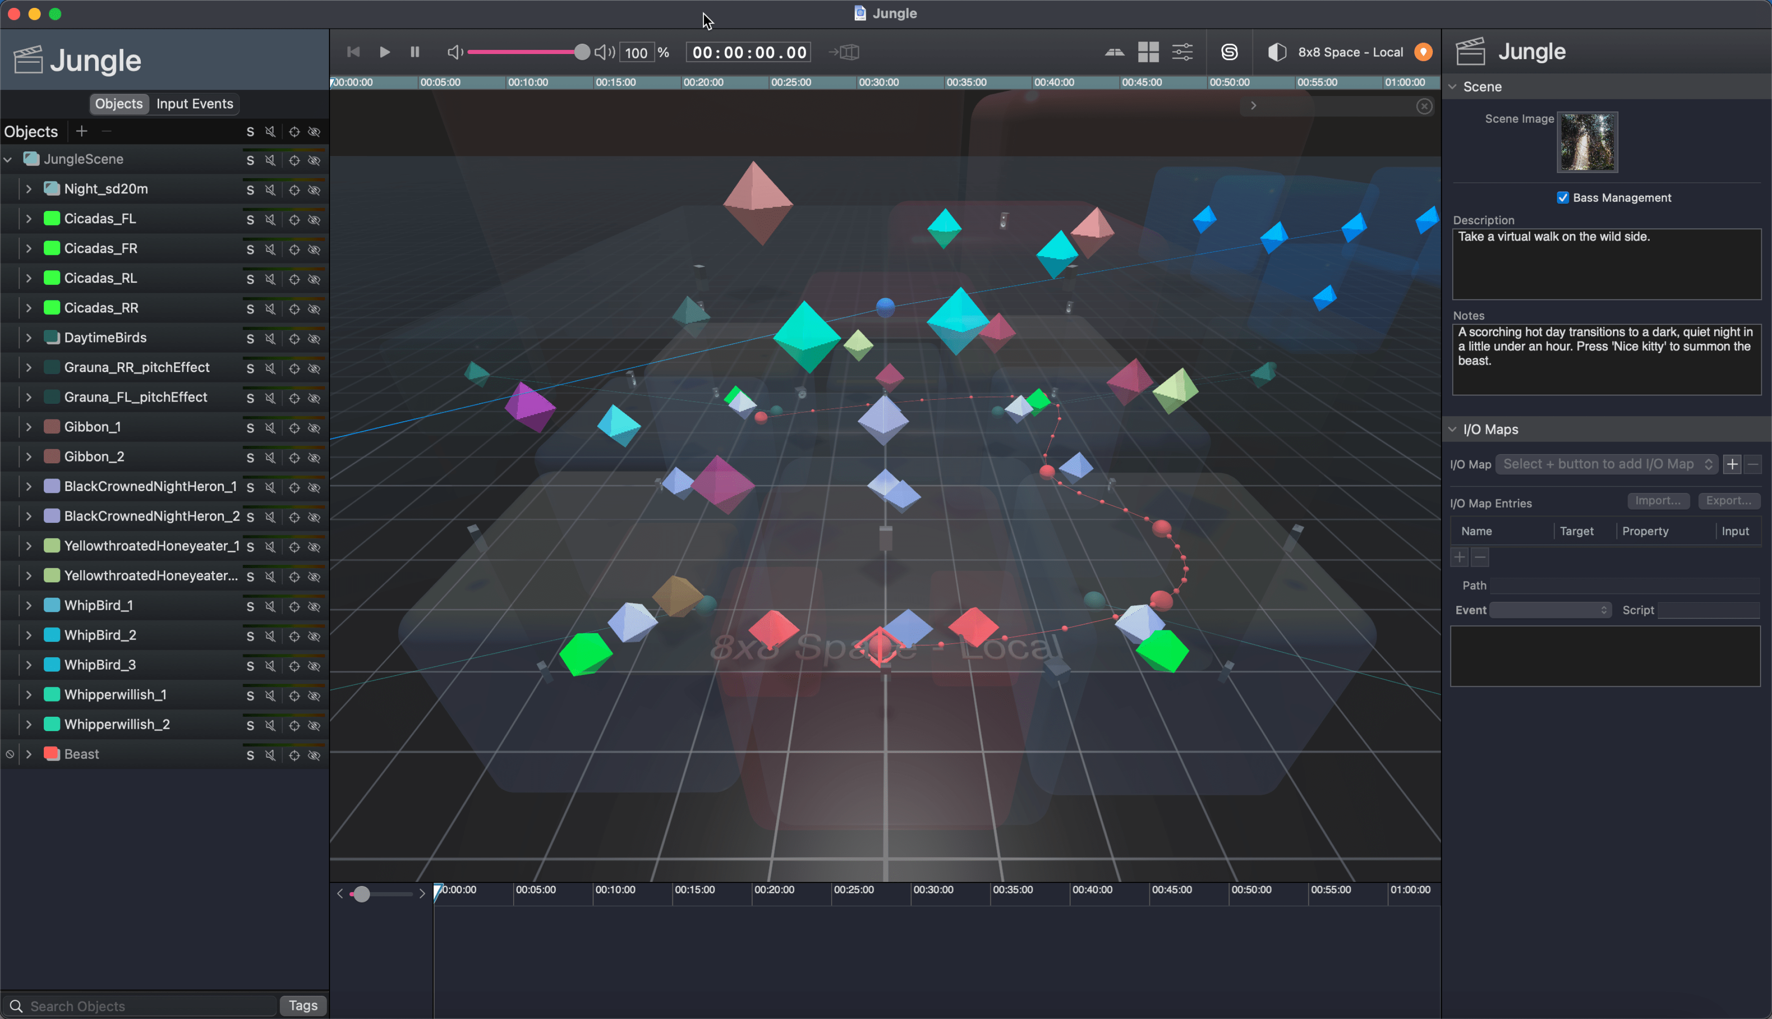Expand the DaytimeBirds tree item
The height and width of the screenshot is (1019, 1772).
coord(29,337)
